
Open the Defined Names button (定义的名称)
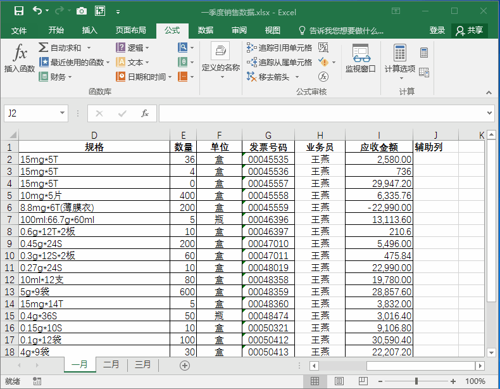pos(221,61)
